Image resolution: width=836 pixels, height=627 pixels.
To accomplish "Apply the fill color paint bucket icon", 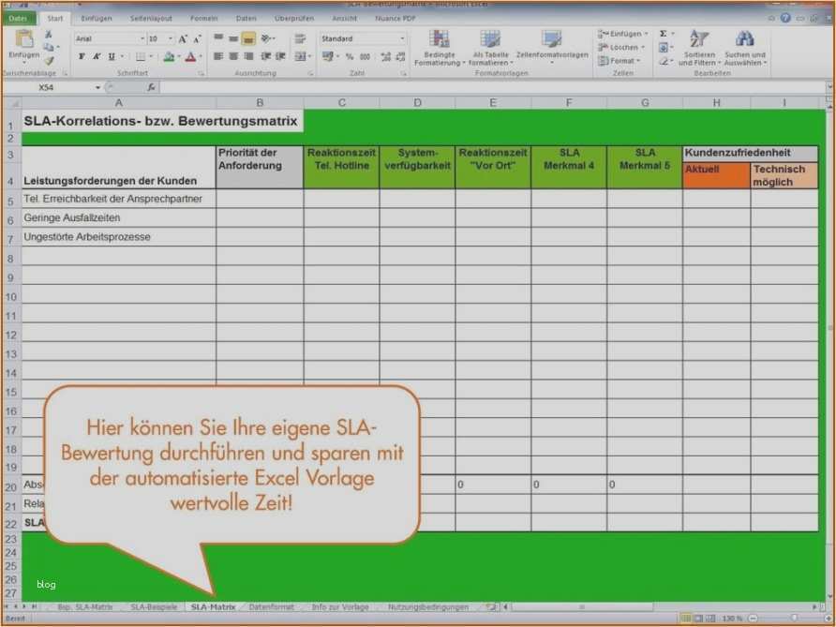I will tap(169, 55).
